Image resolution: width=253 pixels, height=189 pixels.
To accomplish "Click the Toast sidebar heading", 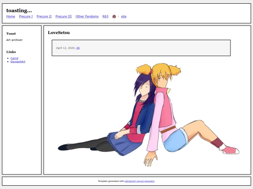I will (11, 34).
